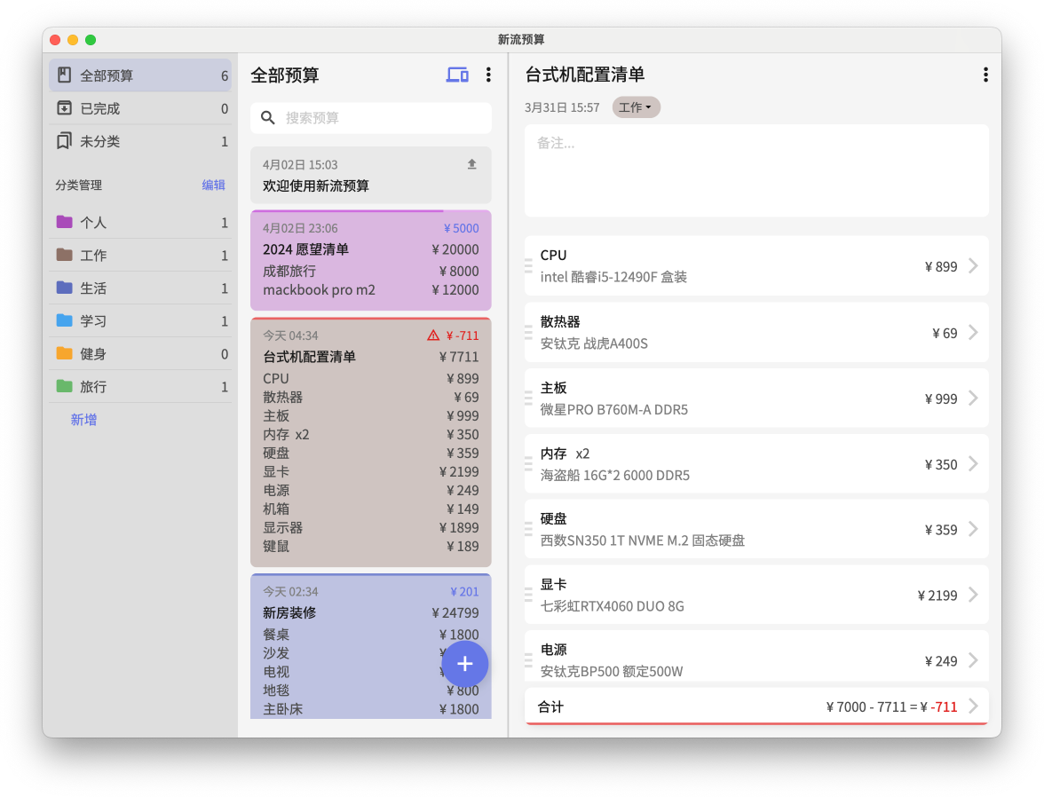This screenshot has width=1044, height=797.
Task: Expand the 合计 total row chevron
Action: [x=973, y=706]
